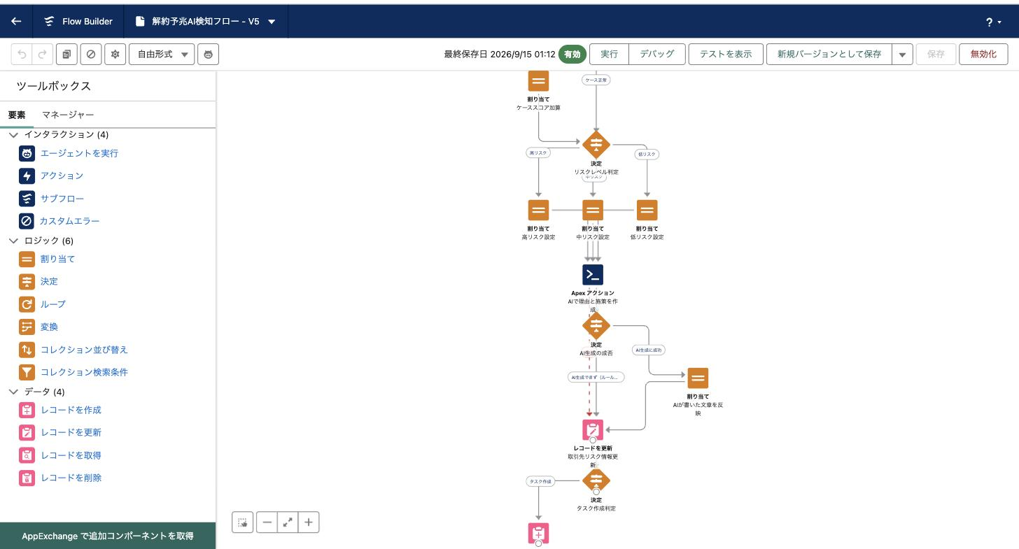
Task: Go back using the left arrow icon
Action: 16,21
